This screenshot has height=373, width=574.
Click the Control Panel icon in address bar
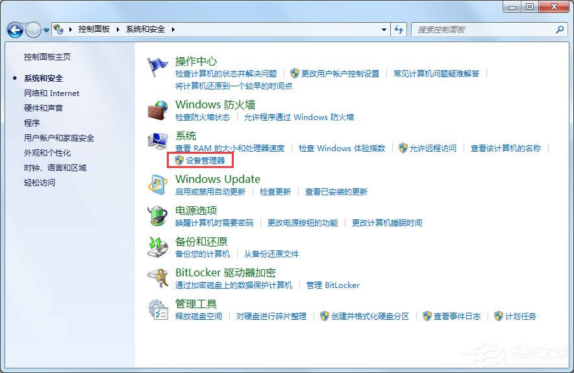pos(58,29)
